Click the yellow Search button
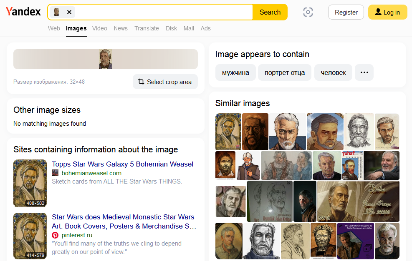This screenshot has width=412, height=261. pyautogui.click(x=270, y=12)
